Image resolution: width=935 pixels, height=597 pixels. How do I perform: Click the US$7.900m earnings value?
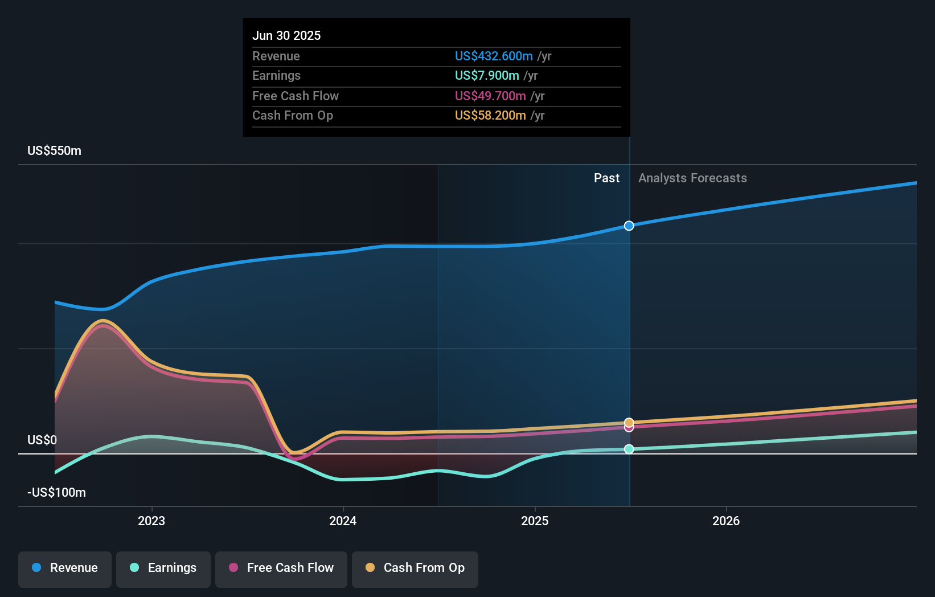click(x=487, y=75)
